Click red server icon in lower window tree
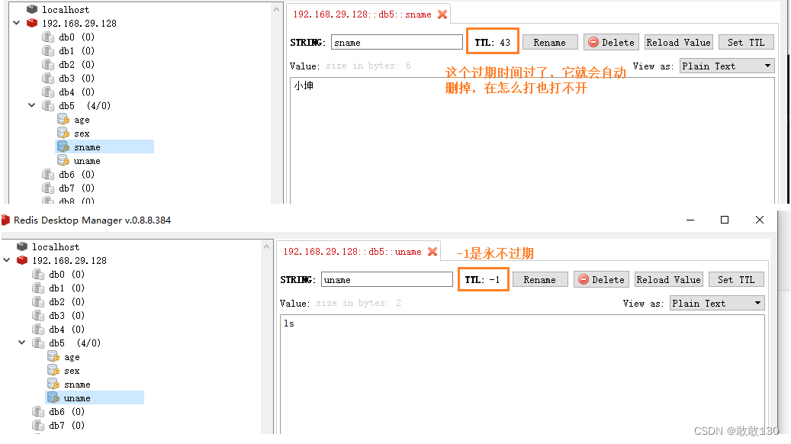This screenshot has width=791, height=444. pos(22,260)
